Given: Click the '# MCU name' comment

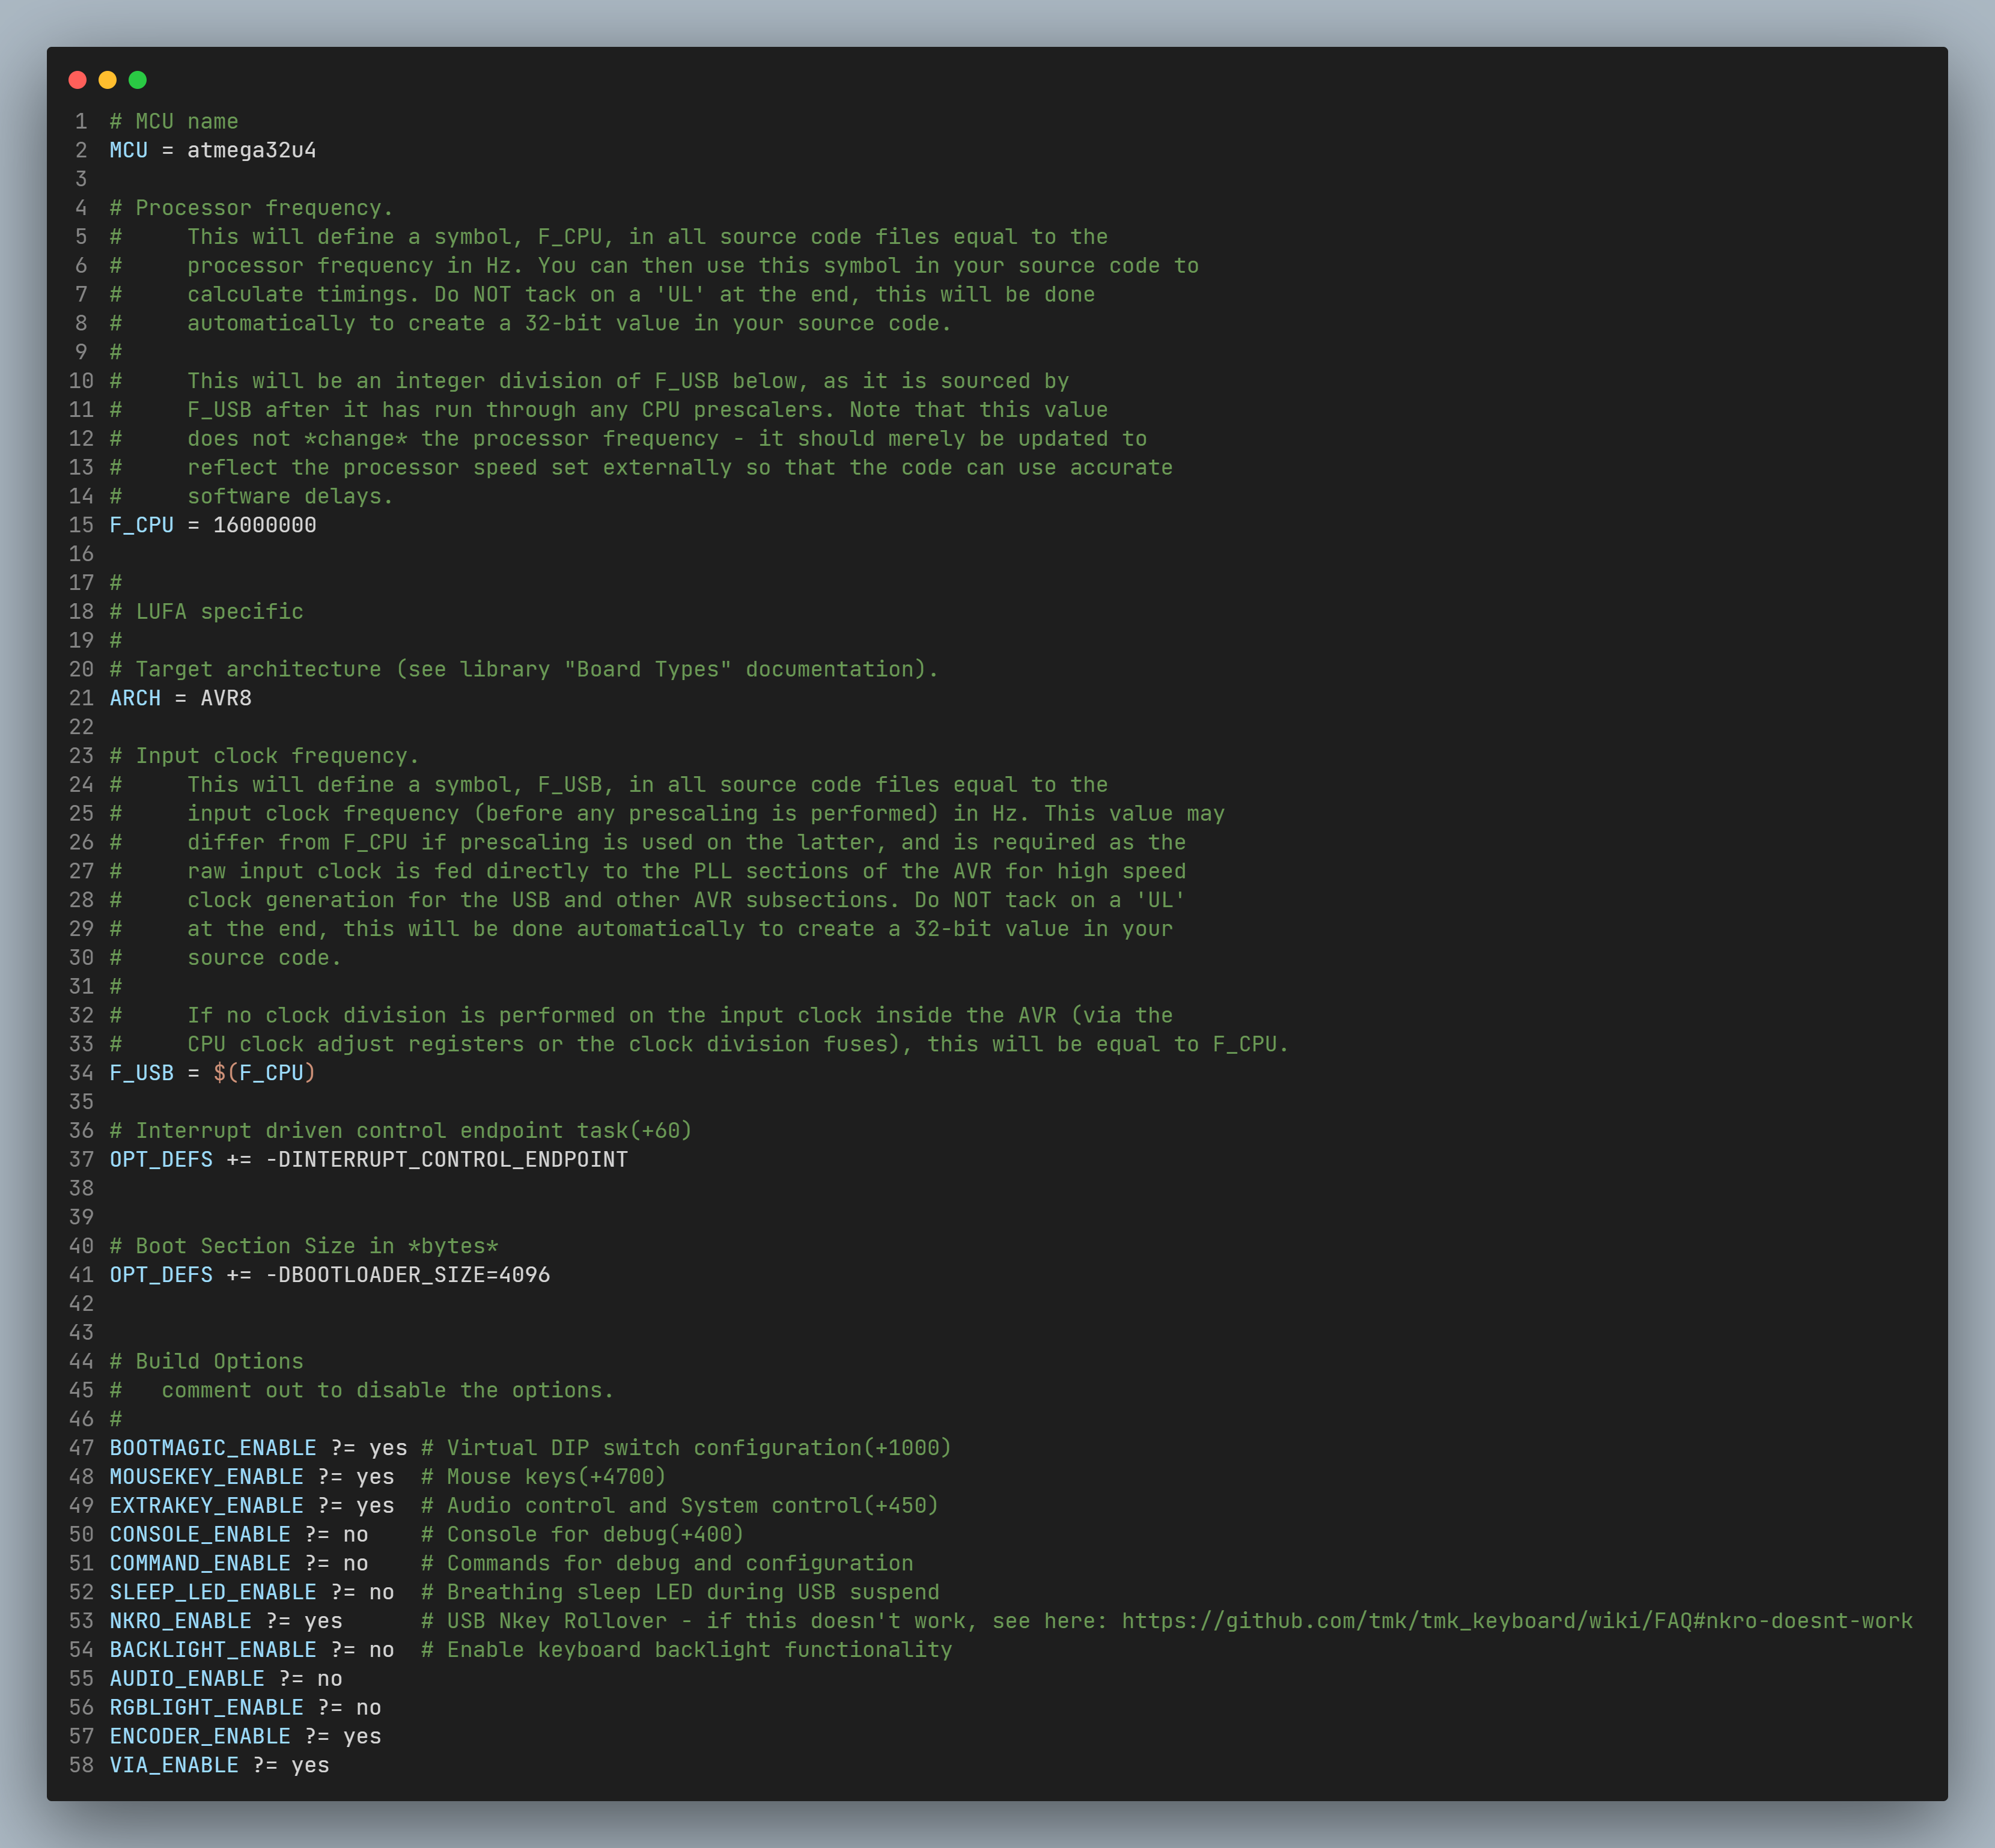Looking at the screenshot, I should coord(174,121).
